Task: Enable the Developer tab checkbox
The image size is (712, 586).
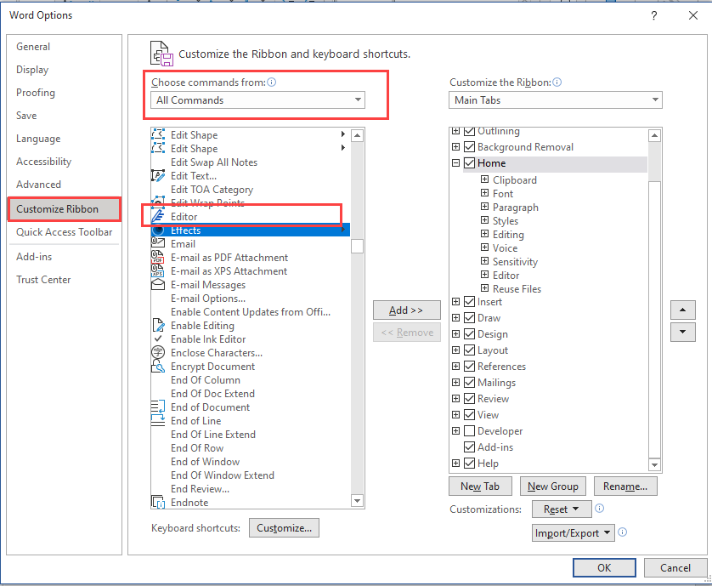Action: point(470,430)
